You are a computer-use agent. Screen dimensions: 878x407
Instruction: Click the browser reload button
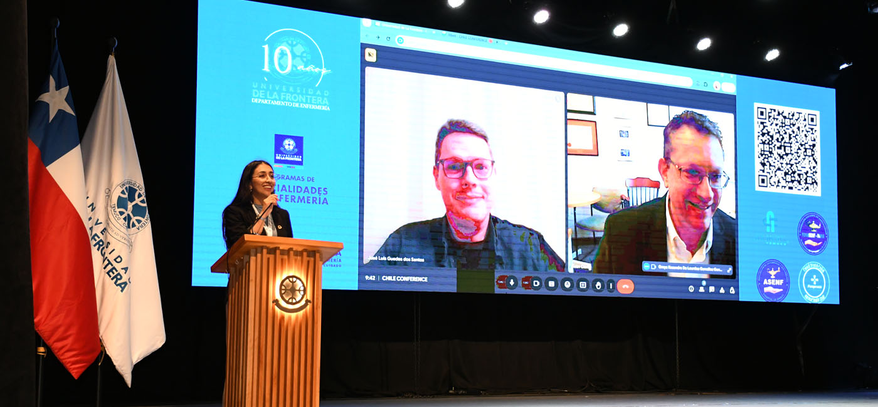pos(388,39)
